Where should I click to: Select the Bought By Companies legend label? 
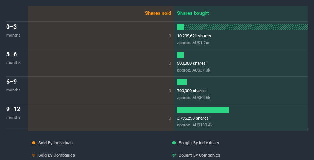199,155
